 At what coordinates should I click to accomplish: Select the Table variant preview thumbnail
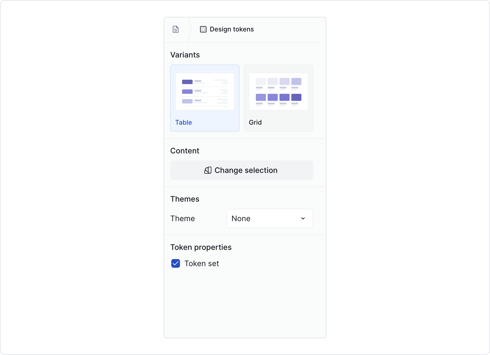pos(205,92)
